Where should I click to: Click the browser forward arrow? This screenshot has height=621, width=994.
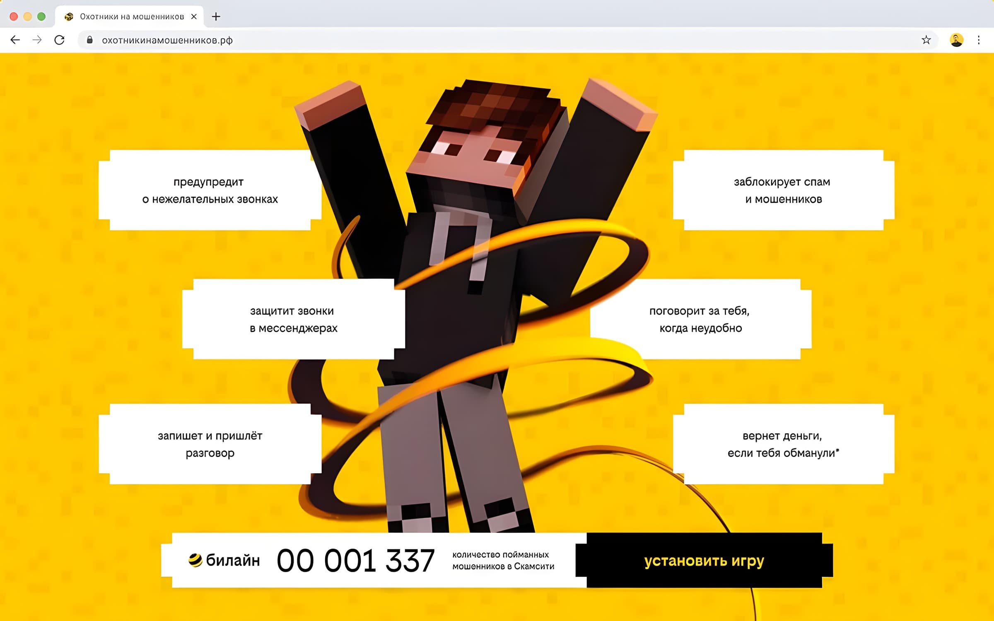click(37, 40)
